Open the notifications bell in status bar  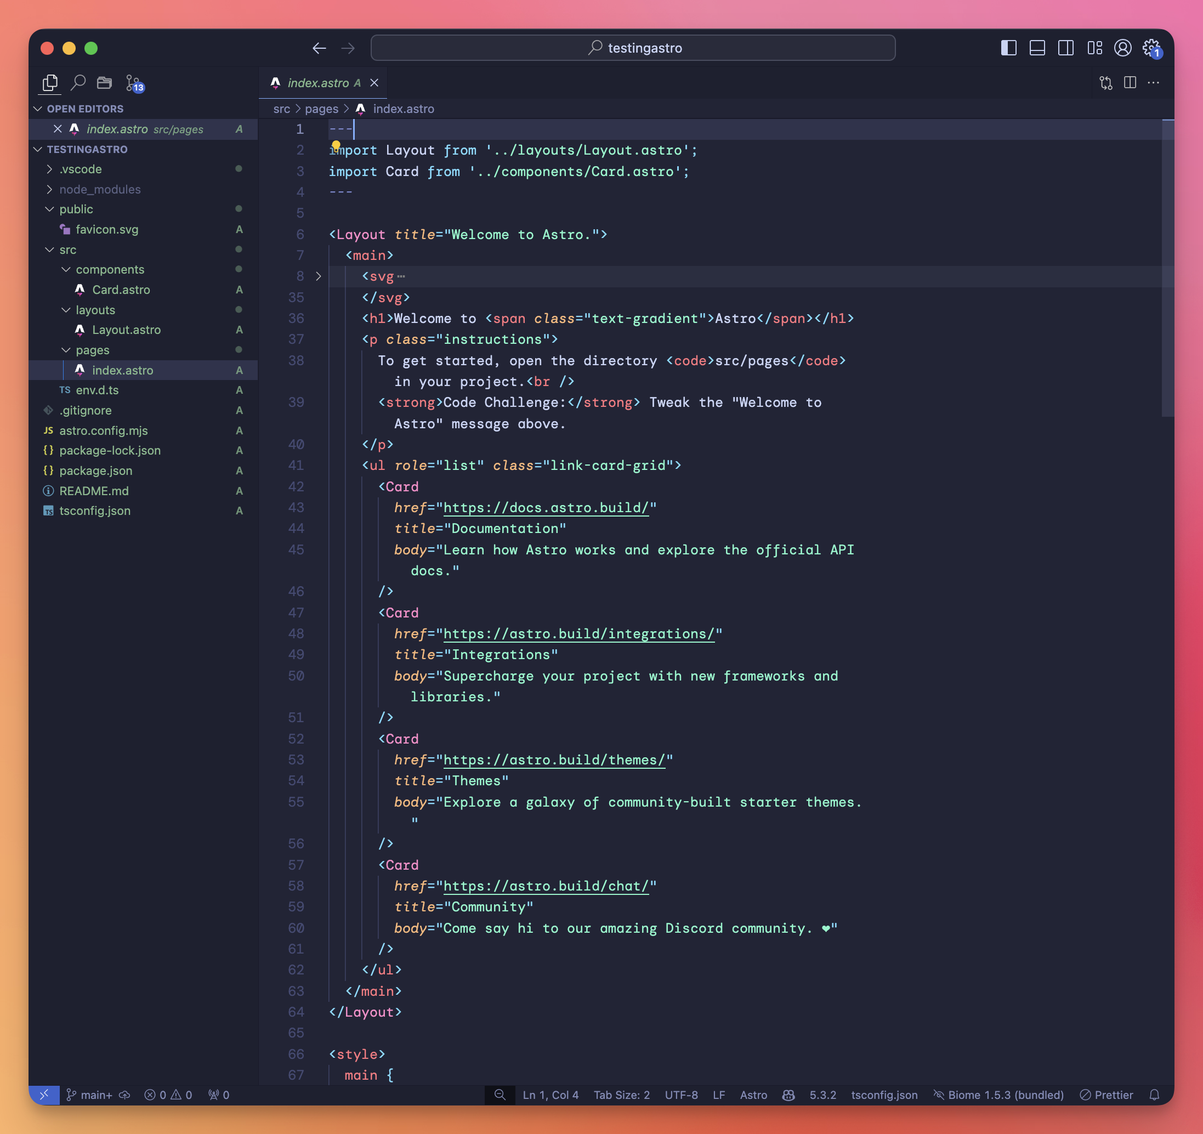[x=1155, y=1095]
